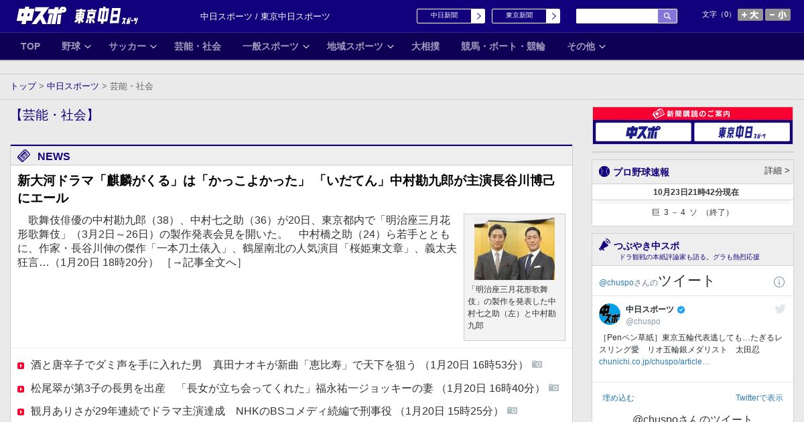Click red bullet beside 真田ナオキ headline
Image resolution: width=804 pixels, height=422 pixels.
(21, 366)
